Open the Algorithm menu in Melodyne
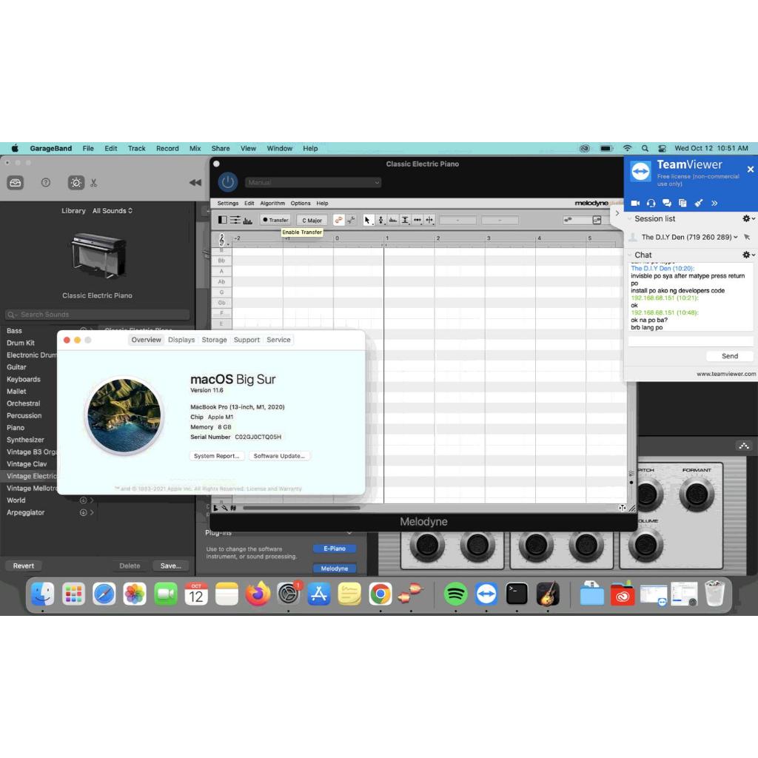The image size is (758, 758). pyautogui.click(x=272, y=203)
